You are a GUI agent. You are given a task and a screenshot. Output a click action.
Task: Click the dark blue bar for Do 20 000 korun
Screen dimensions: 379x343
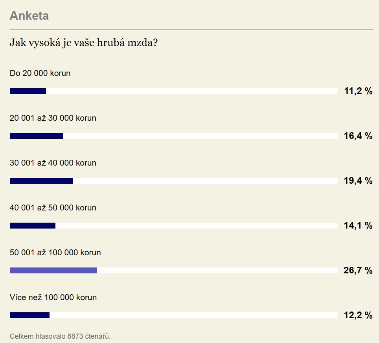pos(28,91)
